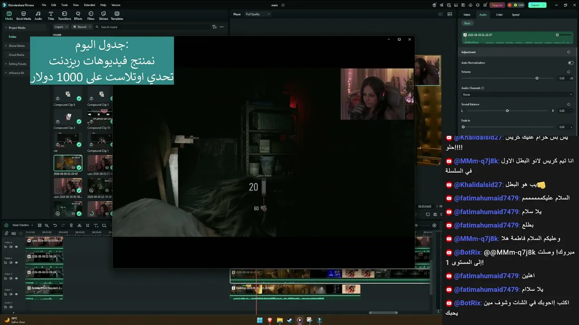
Task: Open the Stickers library
Action: [104, 16]
